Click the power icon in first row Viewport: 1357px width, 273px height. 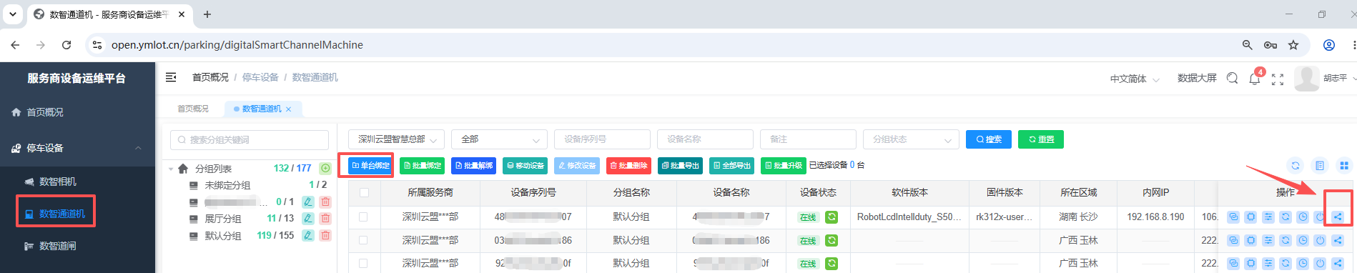tap(1320, 217)
